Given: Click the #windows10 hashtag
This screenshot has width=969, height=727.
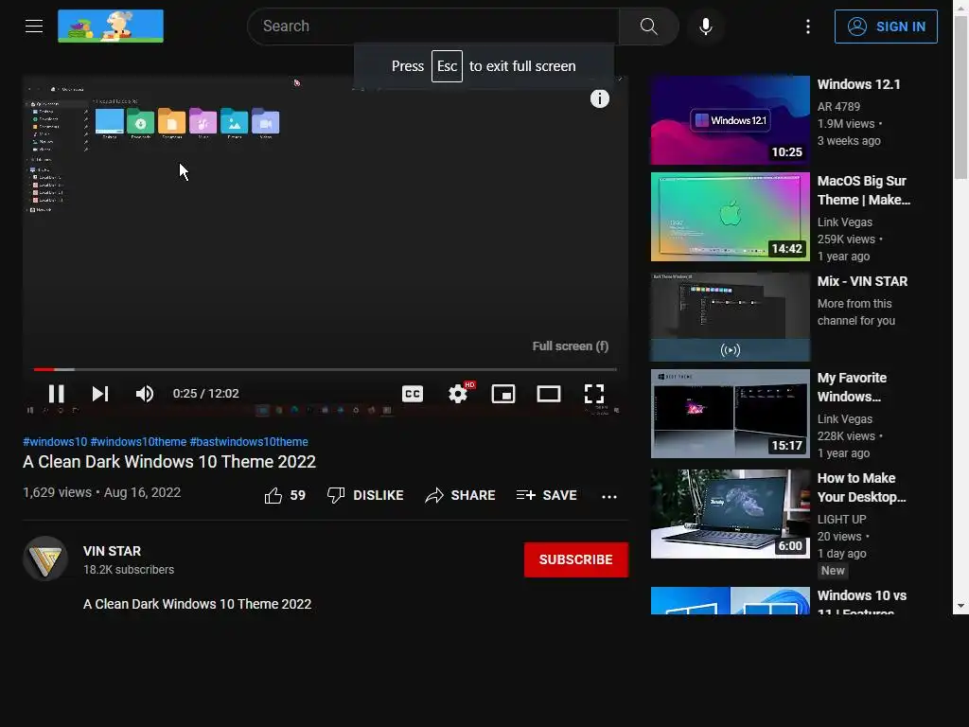Looking at the screenshot, I should tap(55, 441).
